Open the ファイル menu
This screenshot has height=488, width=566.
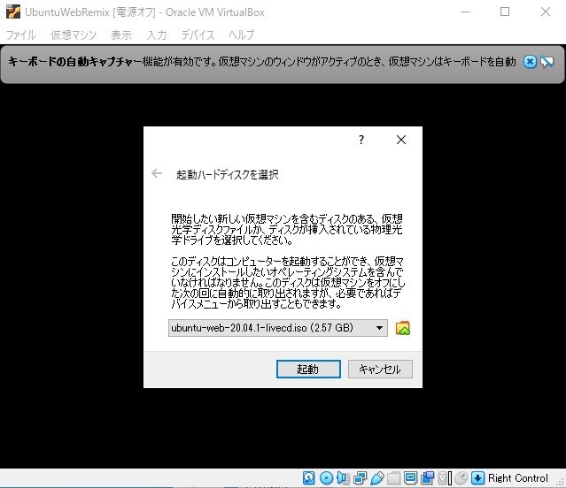[x=21, y=35]
